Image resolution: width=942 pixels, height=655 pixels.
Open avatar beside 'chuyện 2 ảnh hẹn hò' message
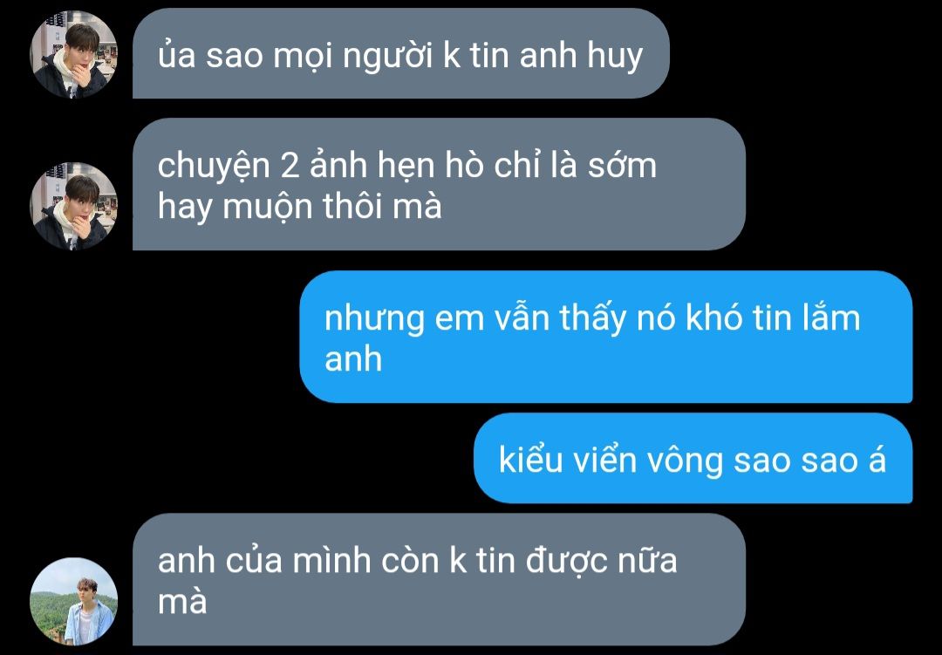coord(73,206)
